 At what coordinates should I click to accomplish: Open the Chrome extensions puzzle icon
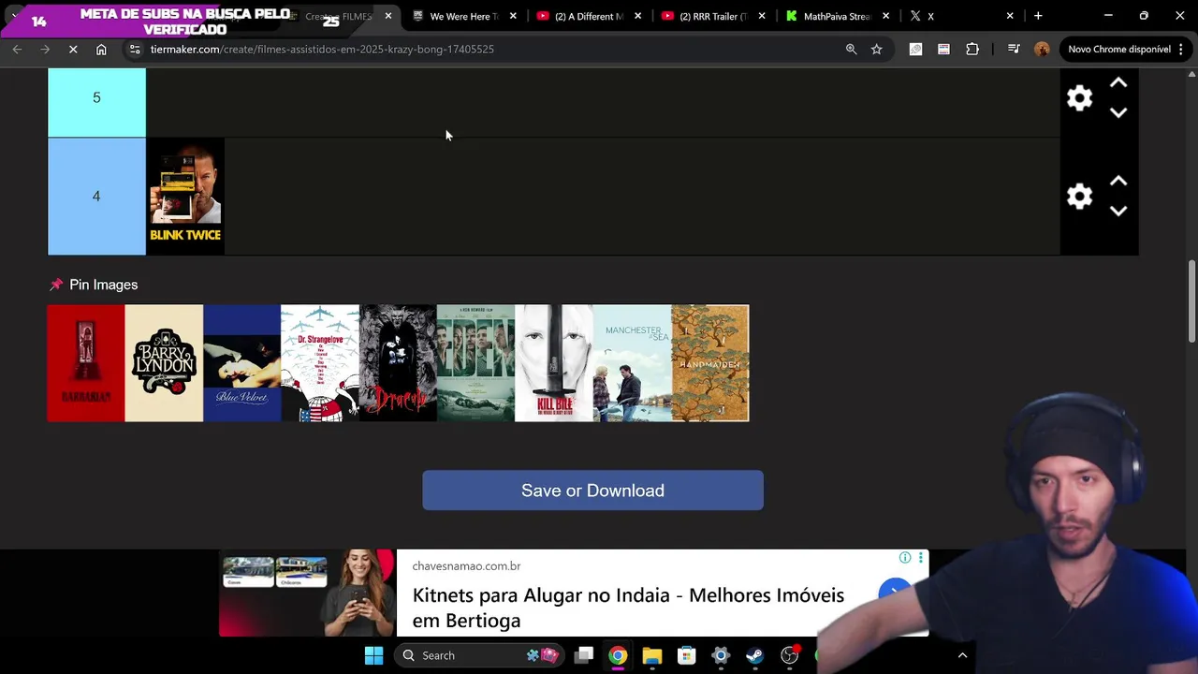972,50
